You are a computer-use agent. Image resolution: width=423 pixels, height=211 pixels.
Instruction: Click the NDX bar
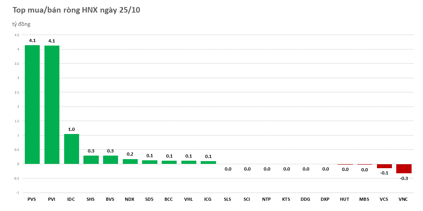(x=130, y=161)
